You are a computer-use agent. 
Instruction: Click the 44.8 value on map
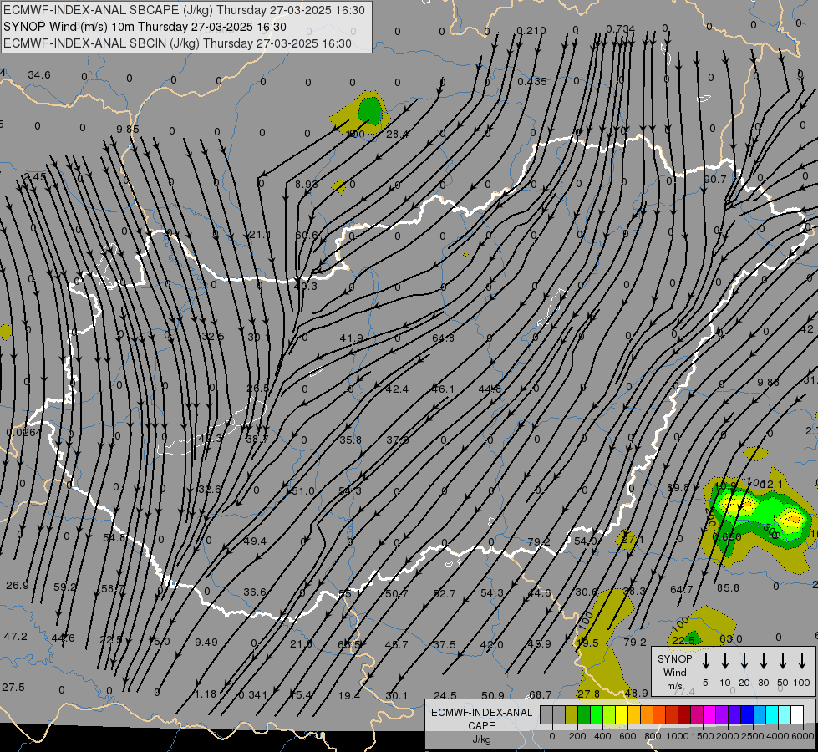(x=490, y=389)
